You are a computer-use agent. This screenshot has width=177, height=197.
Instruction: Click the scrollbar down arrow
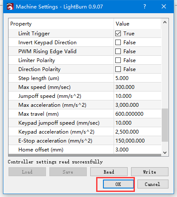click(x=165, y=153)
